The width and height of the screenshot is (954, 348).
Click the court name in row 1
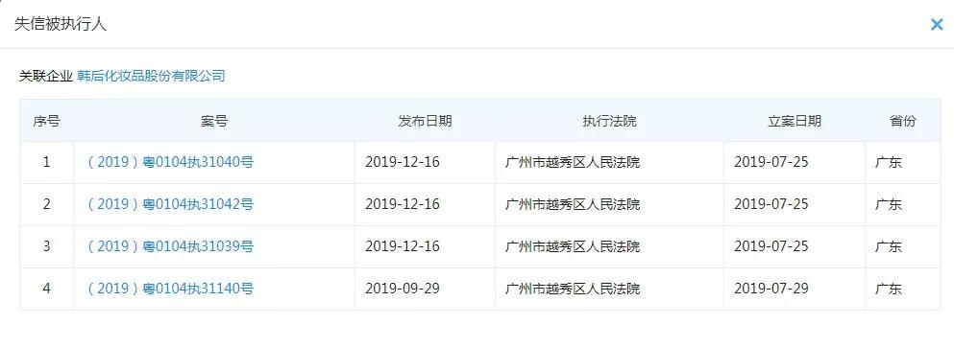[x=573, y=162]
